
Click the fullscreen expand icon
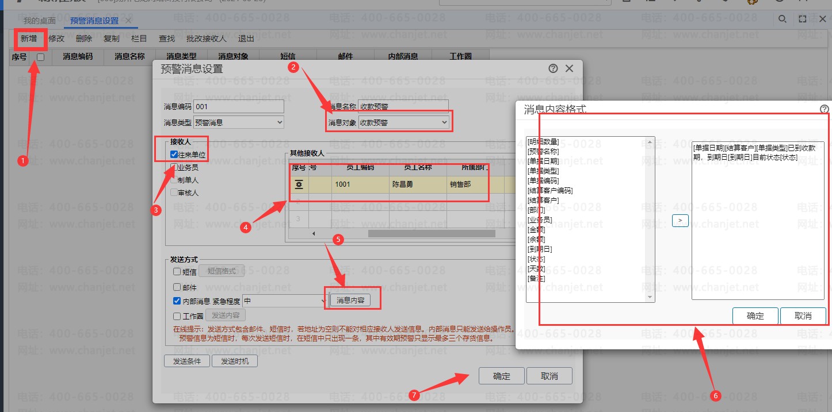pyautogui.click(x=803, y=20)
